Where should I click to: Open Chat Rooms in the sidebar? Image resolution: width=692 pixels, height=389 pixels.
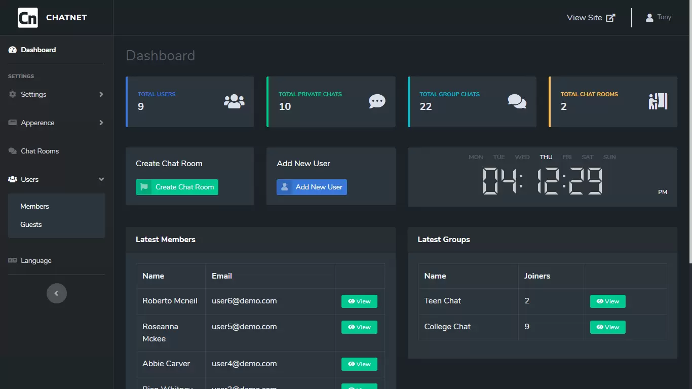[40, 151]
